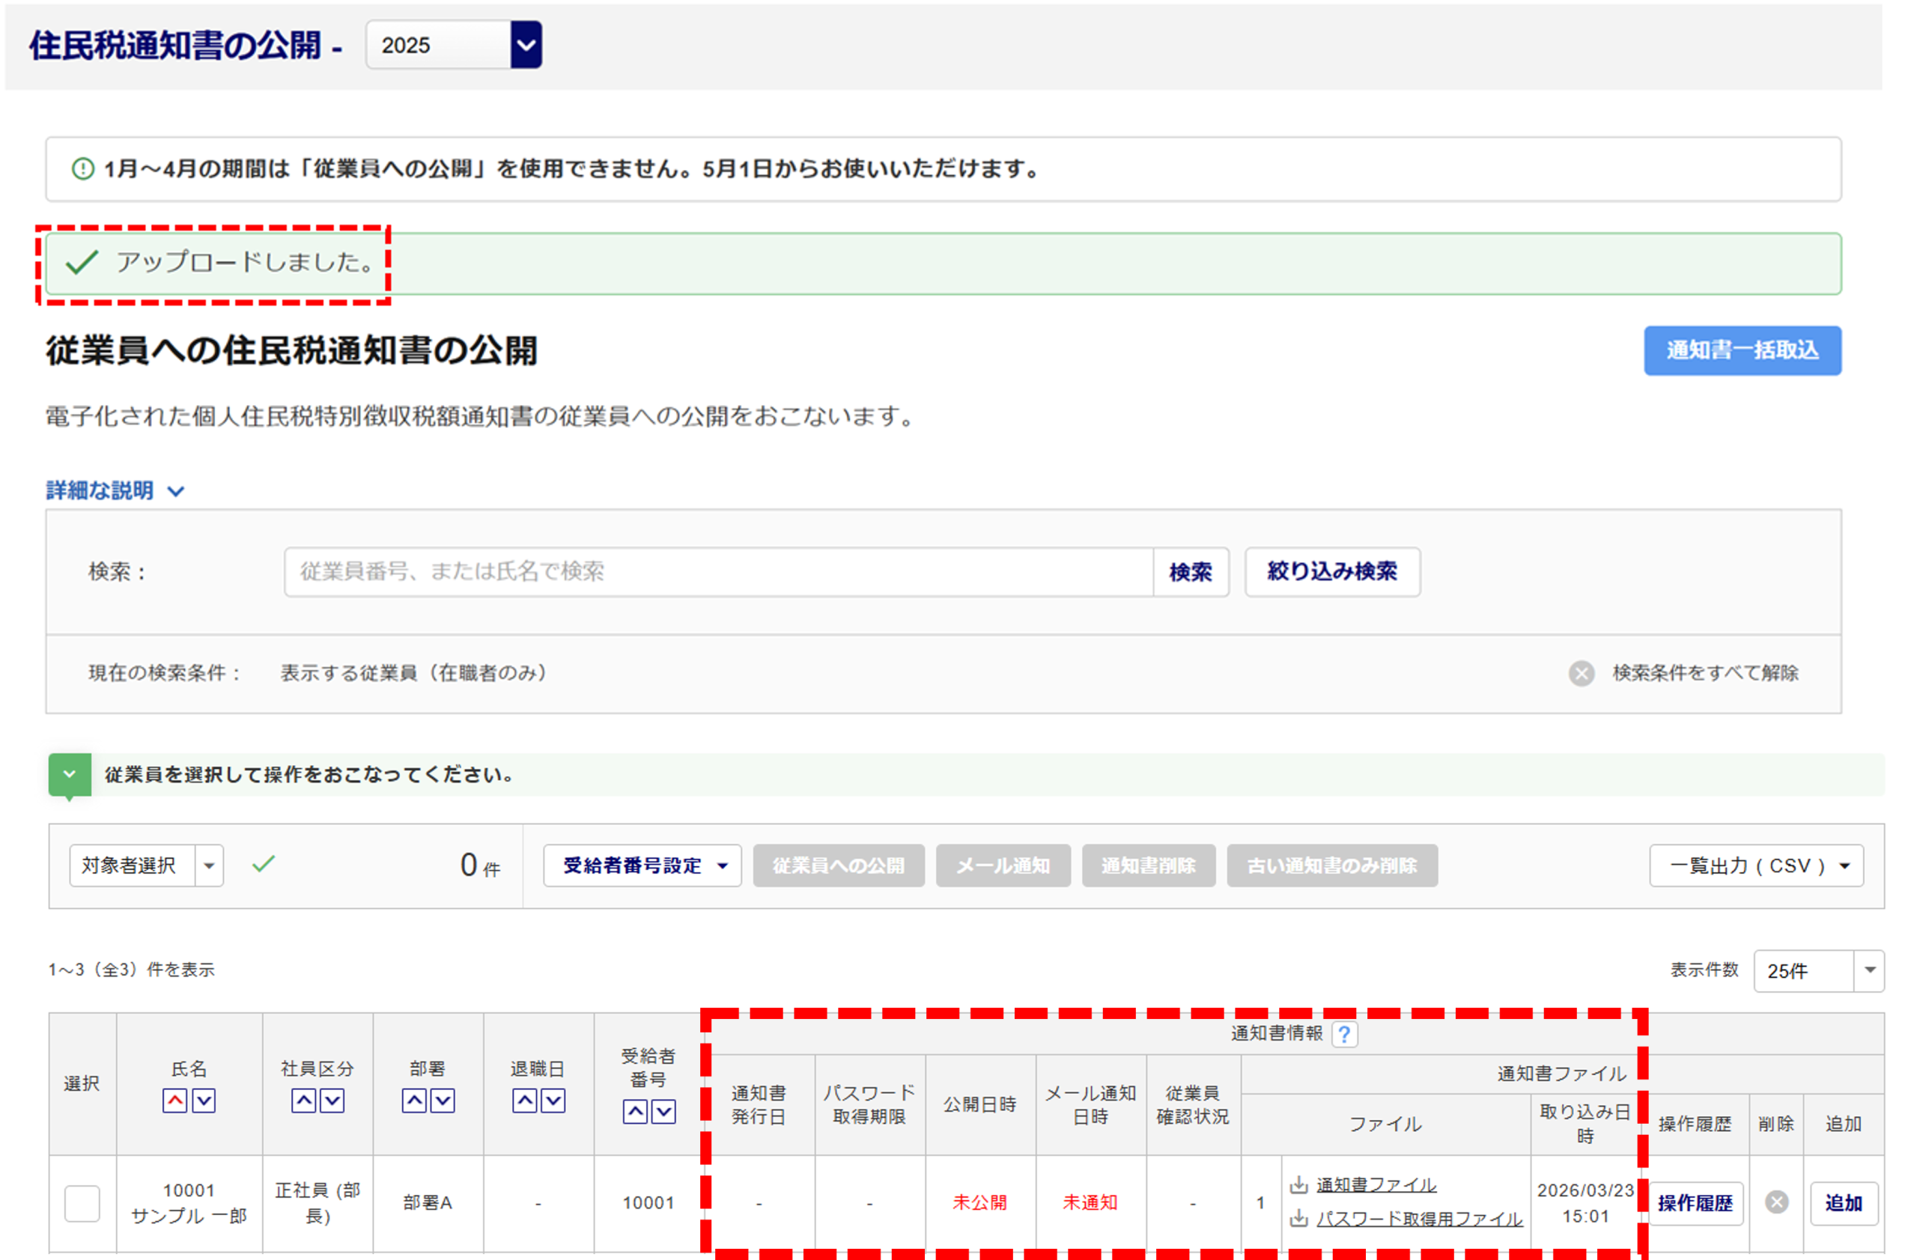Download the 通知書ファイル link
This screenshot has width=1917, height=1260.
(x=1375, y=1184)
